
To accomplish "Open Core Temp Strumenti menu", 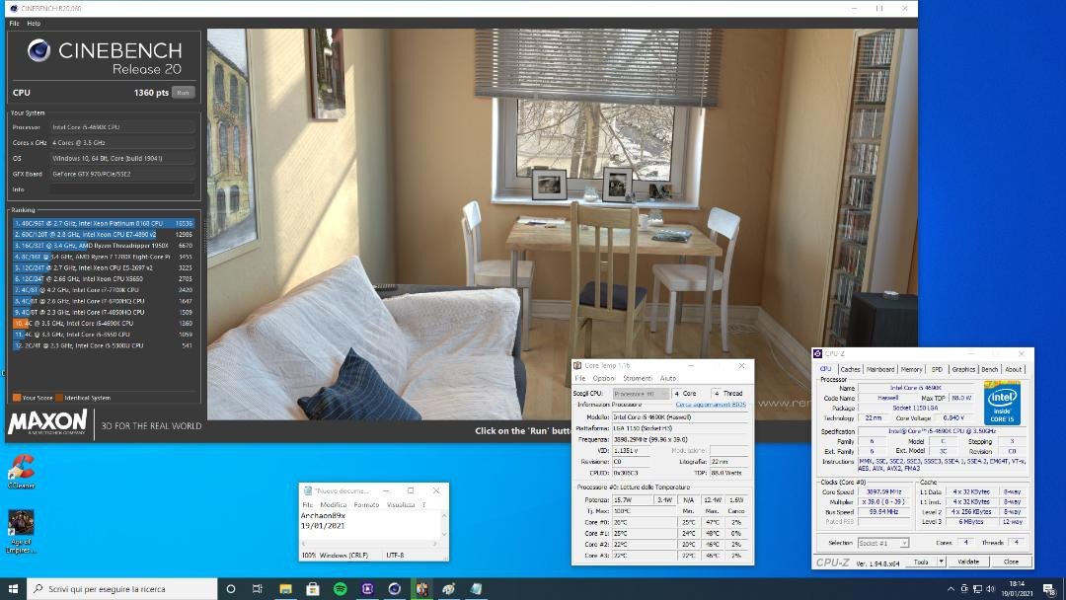I will (638, 379).
